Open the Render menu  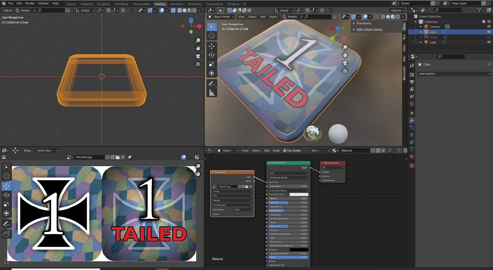coord(30,3)
